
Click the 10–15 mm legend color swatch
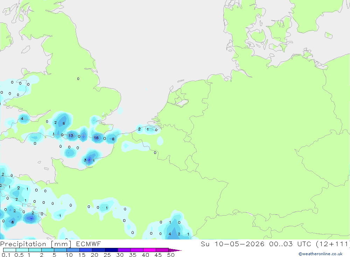click(x=73, y=250)
